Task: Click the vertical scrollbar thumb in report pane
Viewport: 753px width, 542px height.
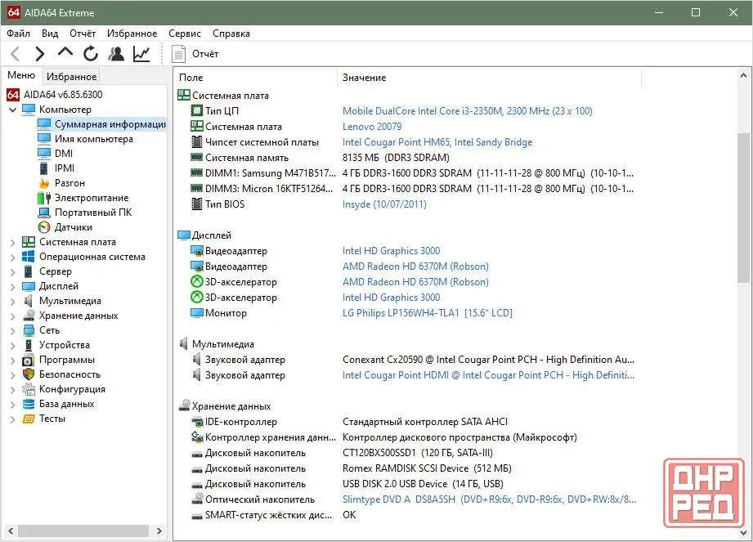Action: point(743,208)
